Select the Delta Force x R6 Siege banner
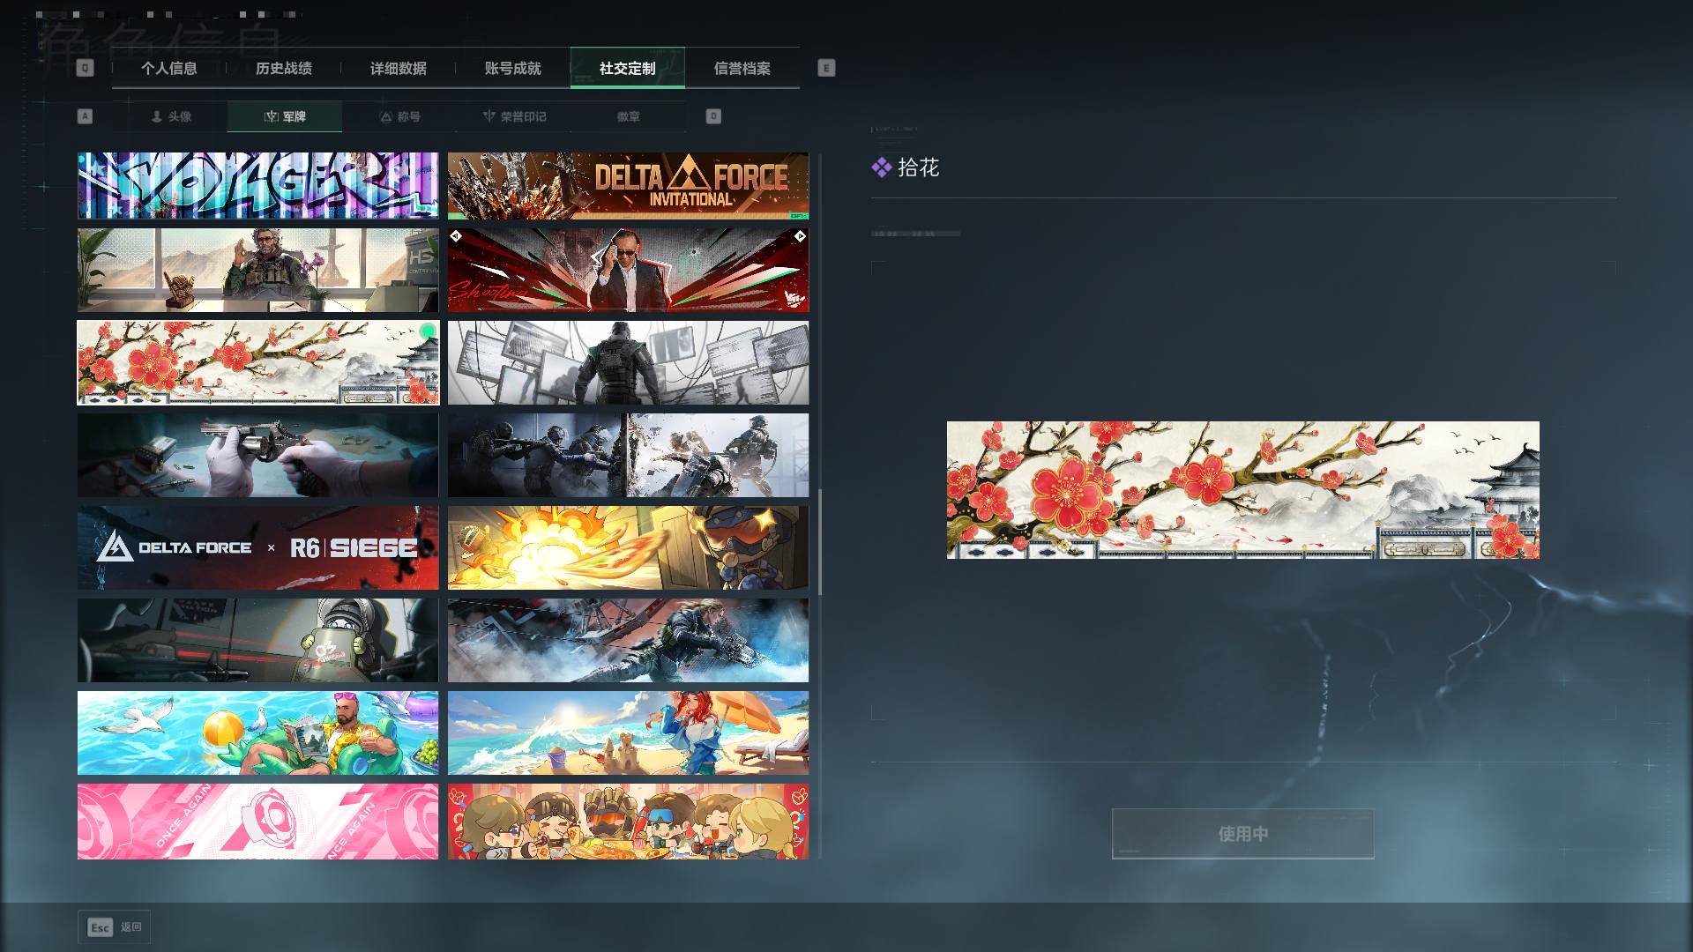 (x=257, y=547)
